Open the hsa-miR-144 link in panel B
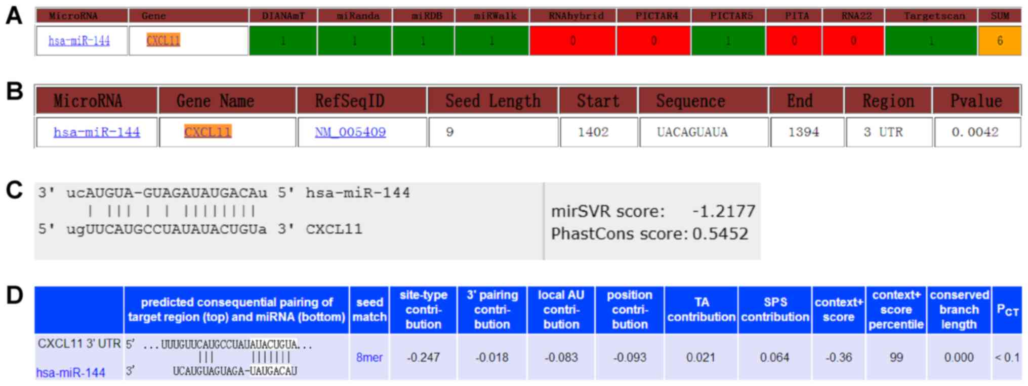Image resolution: width=1028 pixels, height=386 pixels. click(x=97, y=132)
